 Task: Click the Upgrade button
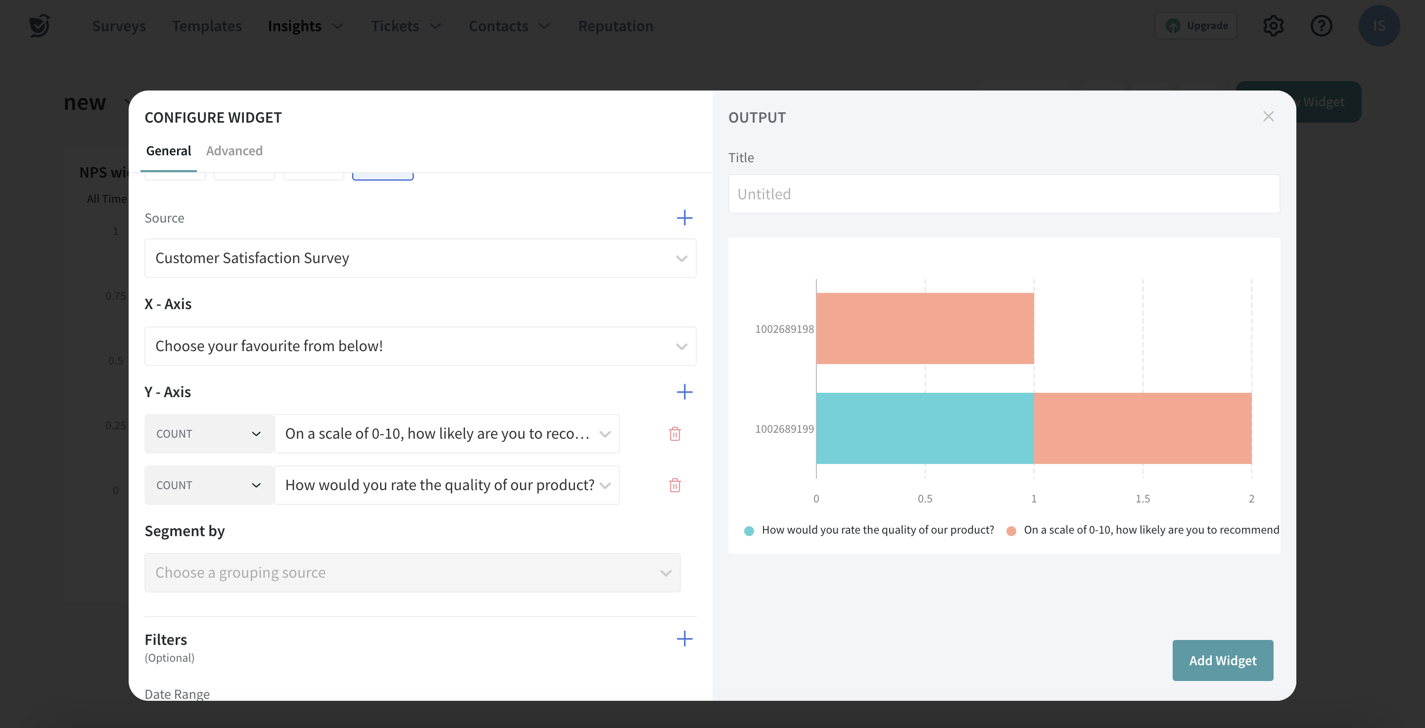pos(1196,26)
